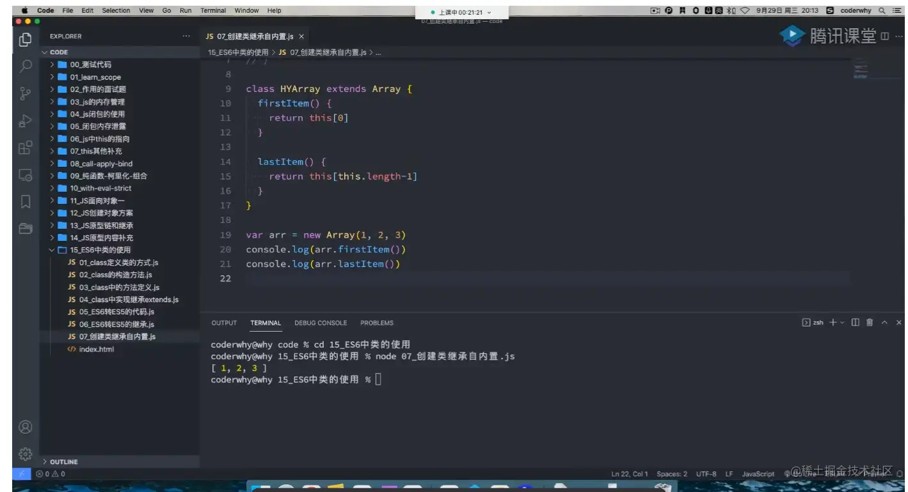This screenshot has width=908, height=492.
Task: Kill terminal with the trash icon
Action: (870, 323)
